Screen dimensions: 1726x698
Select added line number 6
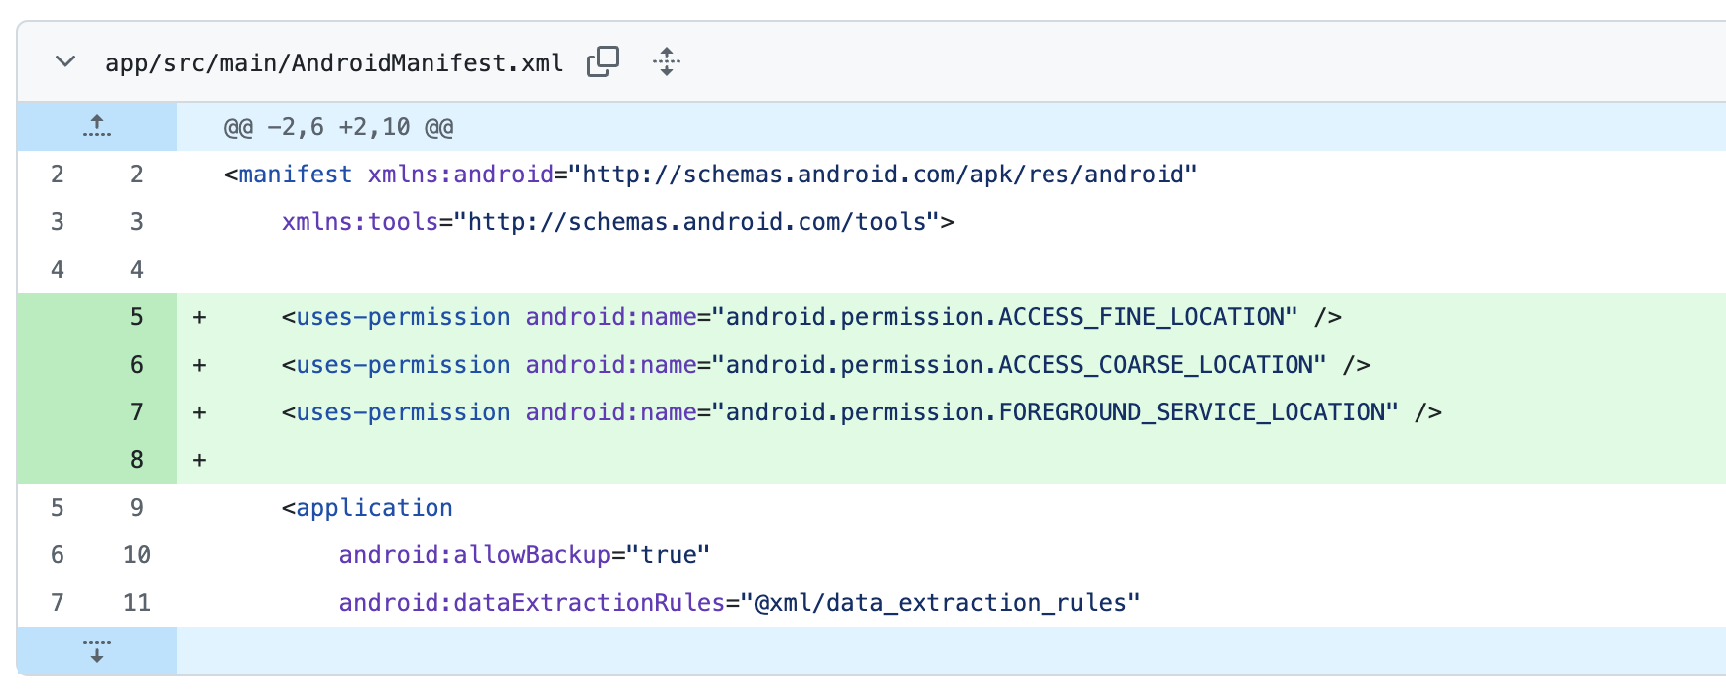click(x=137, y=365)
